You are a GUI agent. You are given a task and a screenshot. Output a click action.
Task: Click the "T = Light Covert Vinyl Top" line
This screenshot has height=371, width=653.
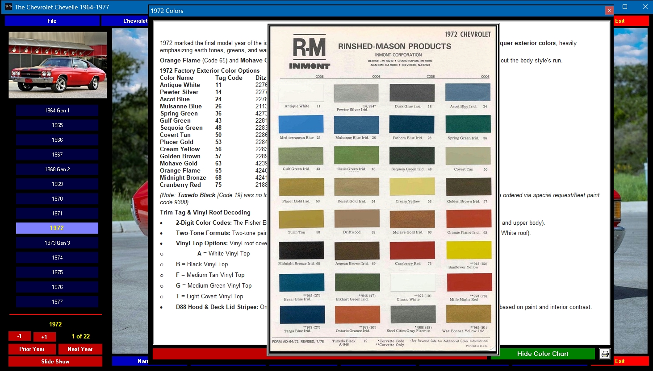click(x=209, y=297)
